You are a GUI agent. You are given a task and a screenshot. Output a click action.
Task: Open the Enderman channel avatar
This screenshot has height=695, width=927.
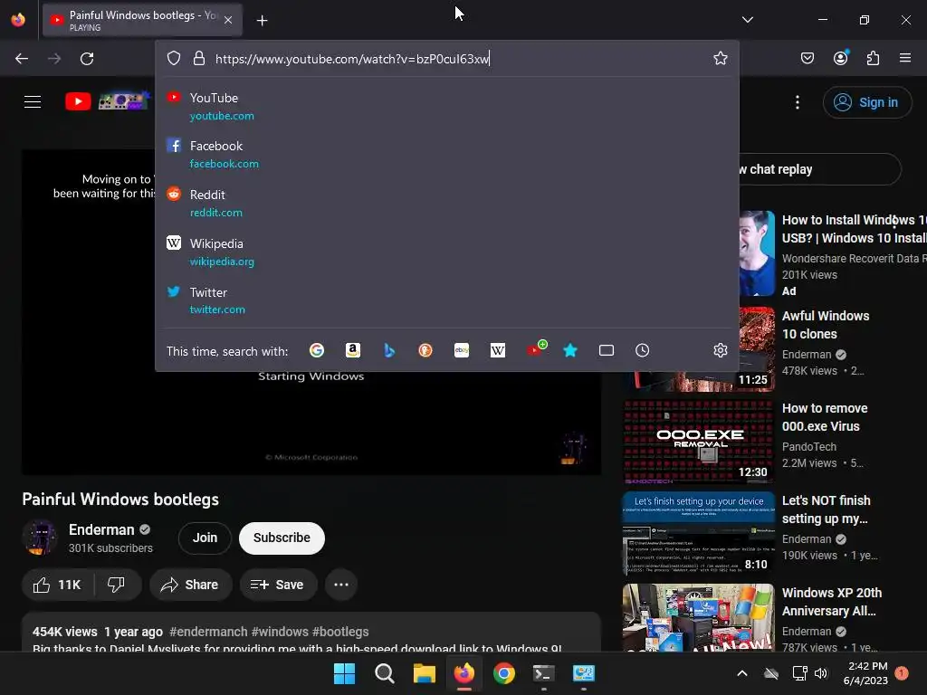pyautogui.click(x=40, y=538)
